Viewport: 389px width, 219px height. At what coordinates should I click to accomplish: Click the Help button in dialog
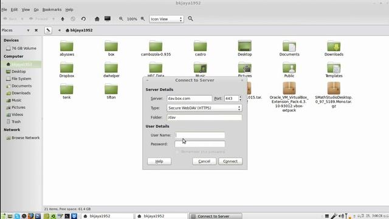(x=159, y=161)
